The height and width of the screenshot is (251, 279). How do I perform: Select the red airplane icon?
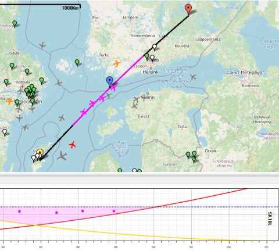tap(73, 145)
